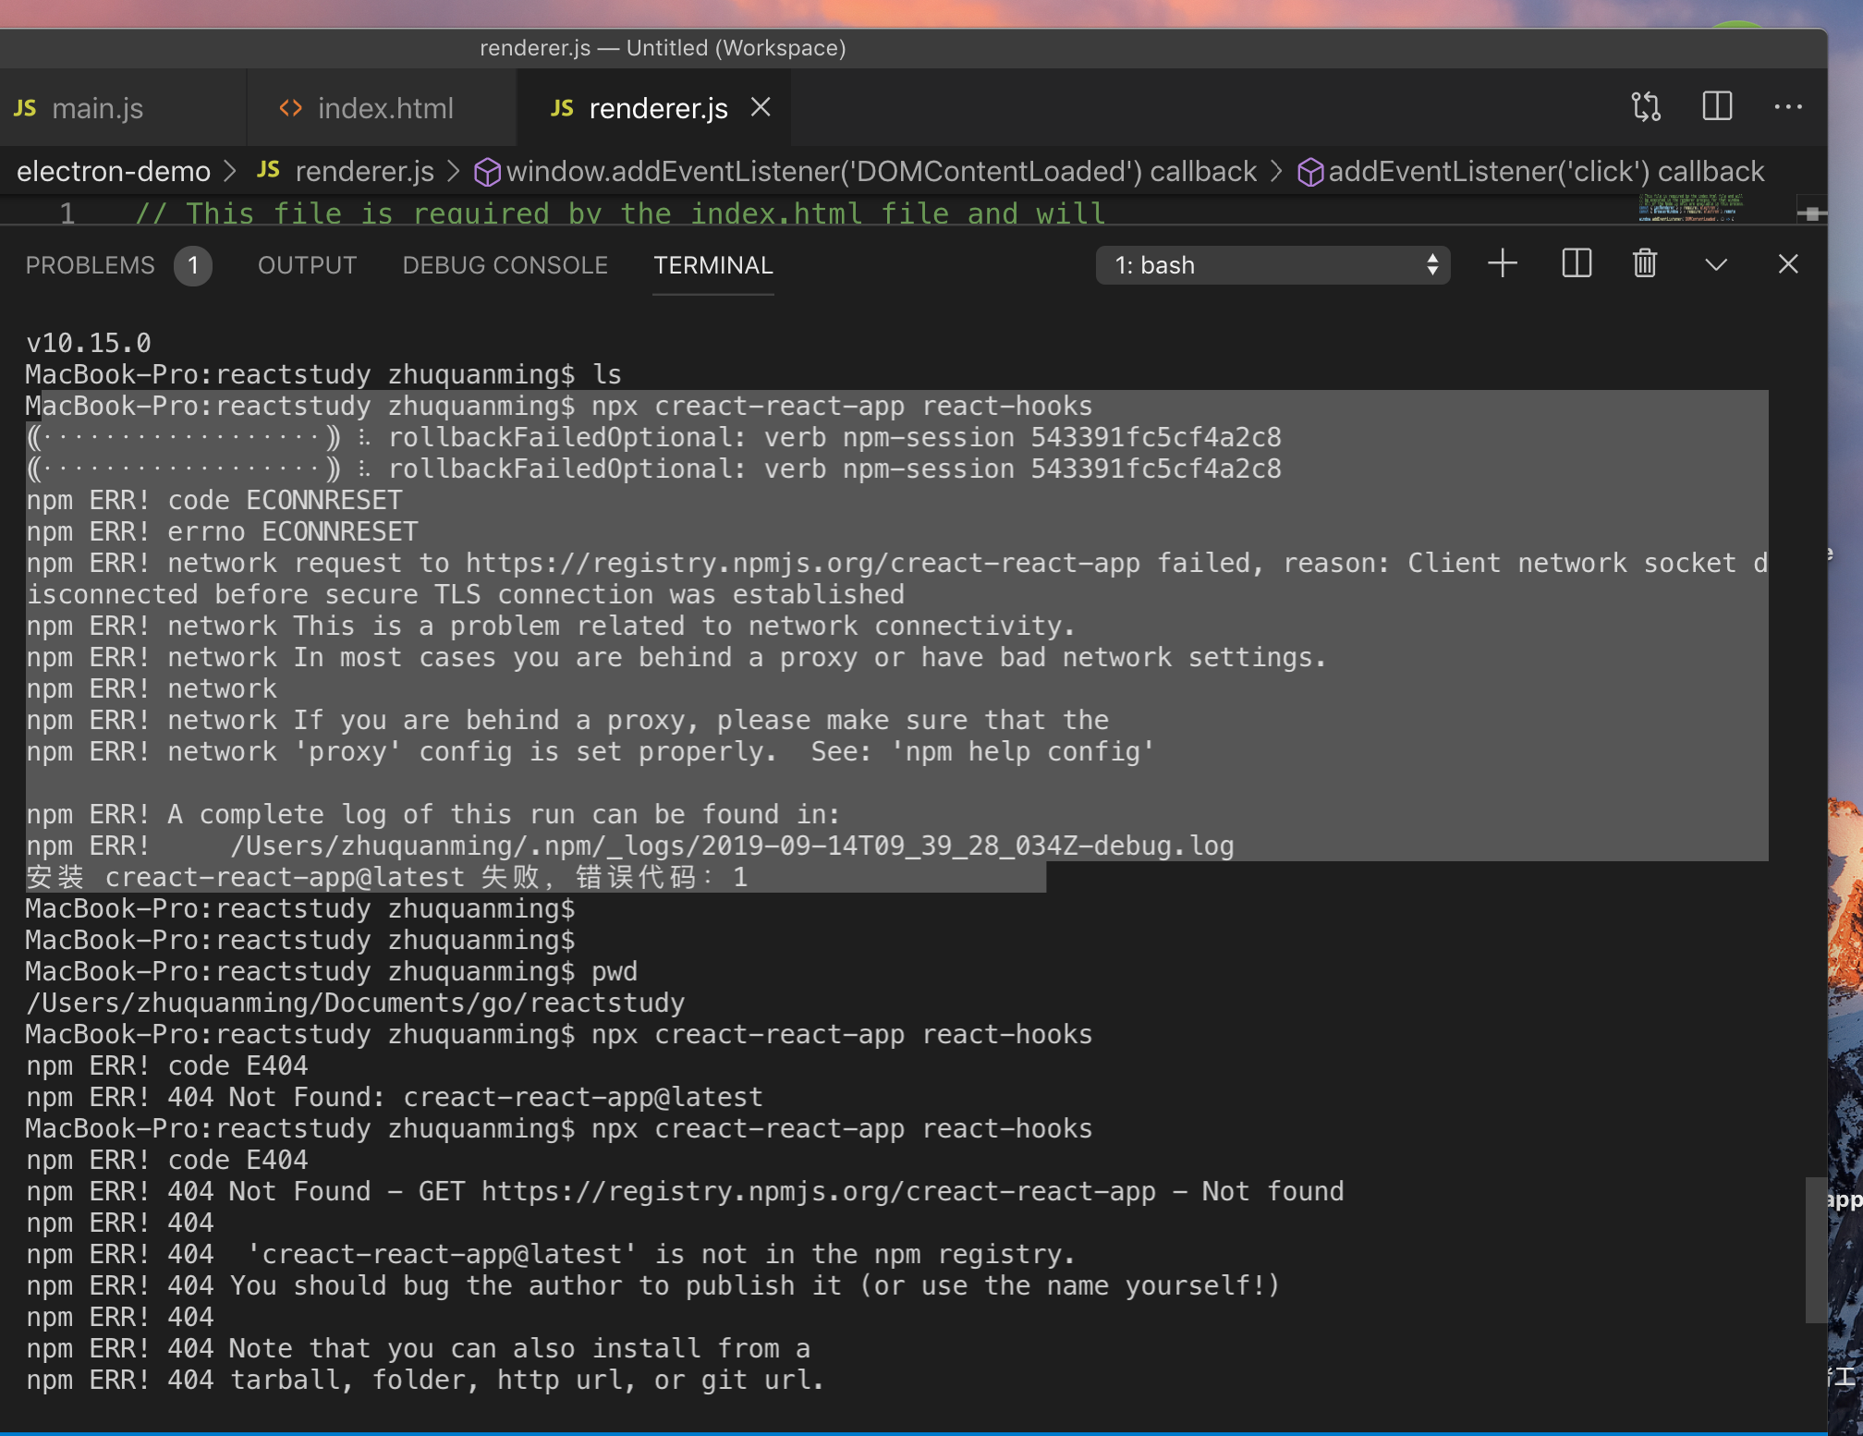Click the 'npm ERR! errno ECONNRESET' line

click(222, 531)
